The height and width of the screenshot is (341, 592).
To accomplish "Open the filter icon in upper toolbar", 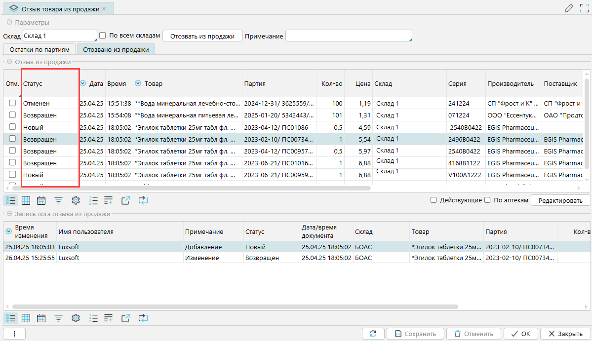I will tap(58, 200).
